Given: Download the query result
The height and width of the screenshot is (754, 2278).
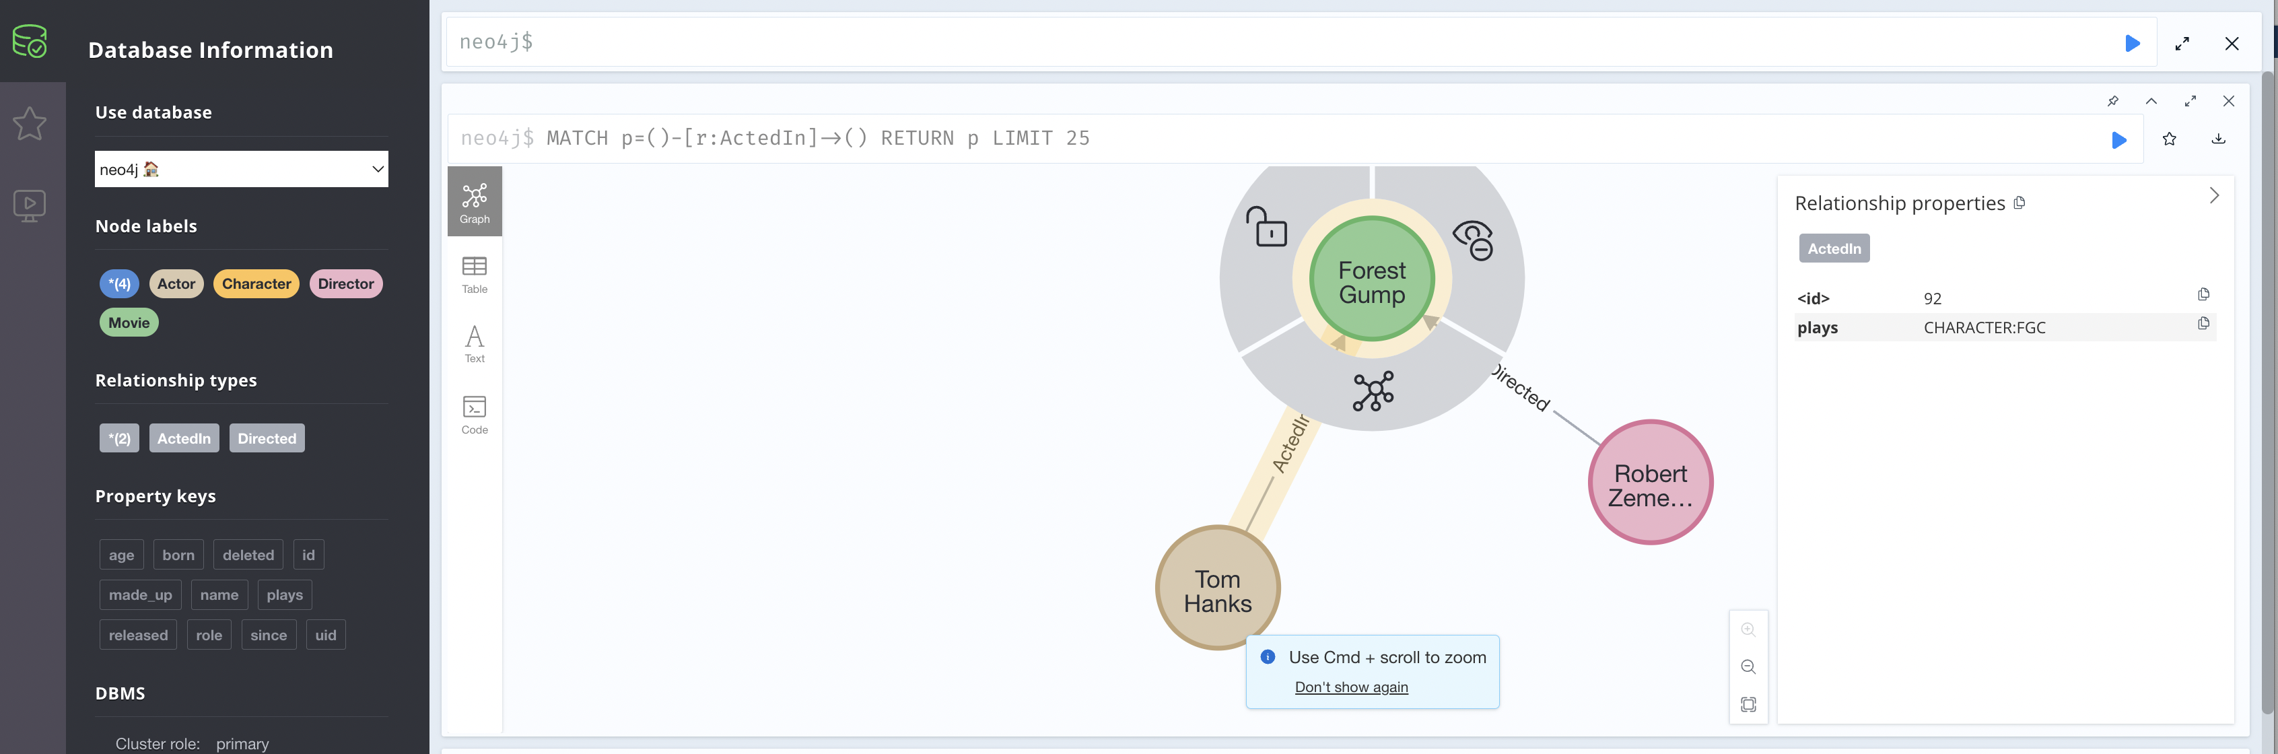Looking at the screenshot, I should [x=2219, y=139].
